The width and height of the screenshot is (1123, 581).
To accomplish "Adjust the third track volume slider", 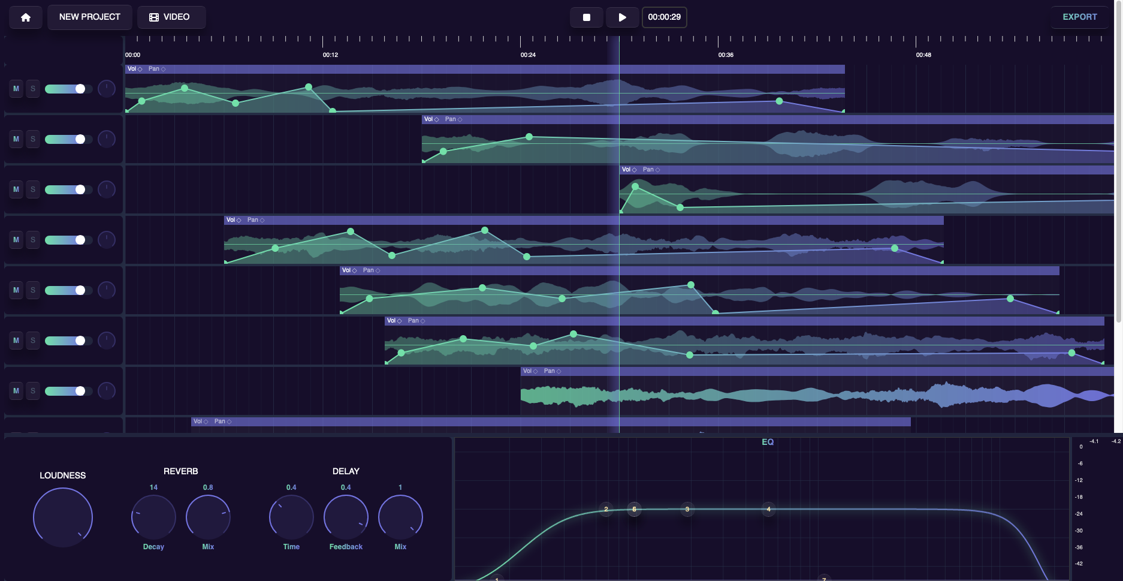I will [x=68, y=189].
